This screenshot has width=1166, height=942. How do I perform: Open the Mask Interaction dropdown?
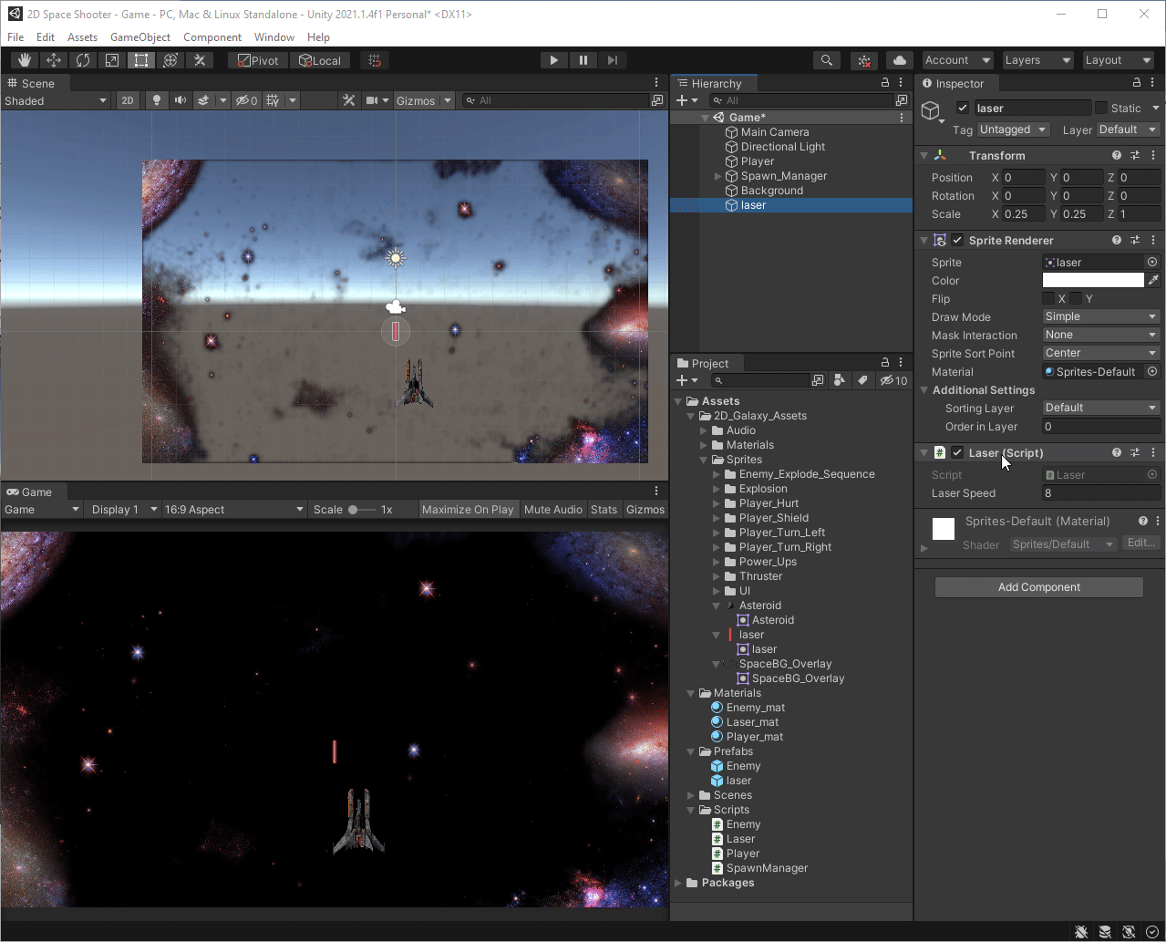click(x=1101, y=335)
